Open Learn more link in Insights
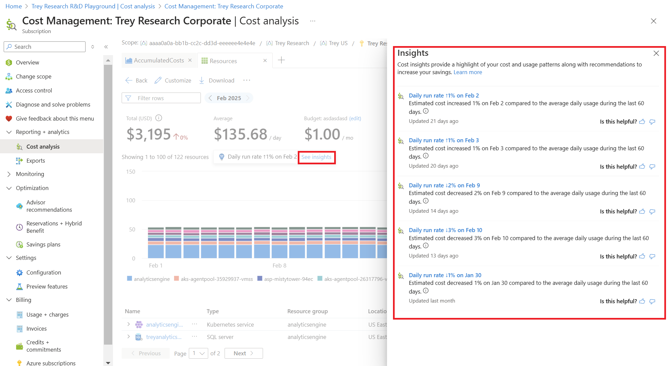This screenshot has width=667, height=366. [468, 72]
